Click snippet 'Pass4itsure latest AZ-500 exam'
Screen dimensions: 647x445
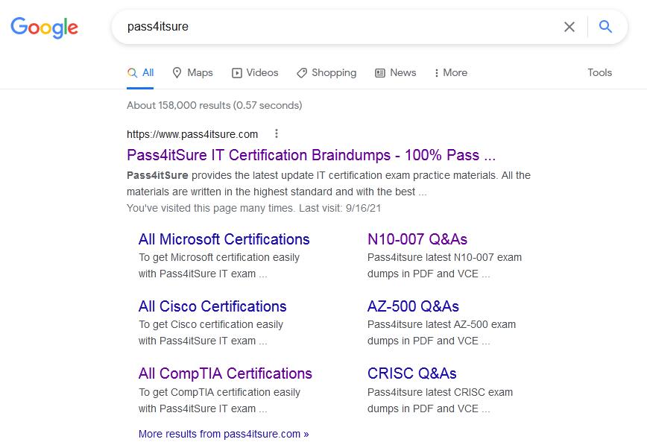[441, 324]
